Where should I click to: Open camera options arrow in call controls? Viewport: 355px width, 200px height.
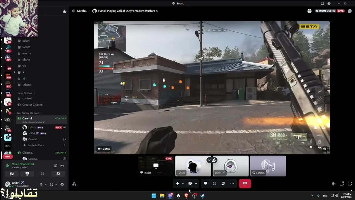point(196,184)
